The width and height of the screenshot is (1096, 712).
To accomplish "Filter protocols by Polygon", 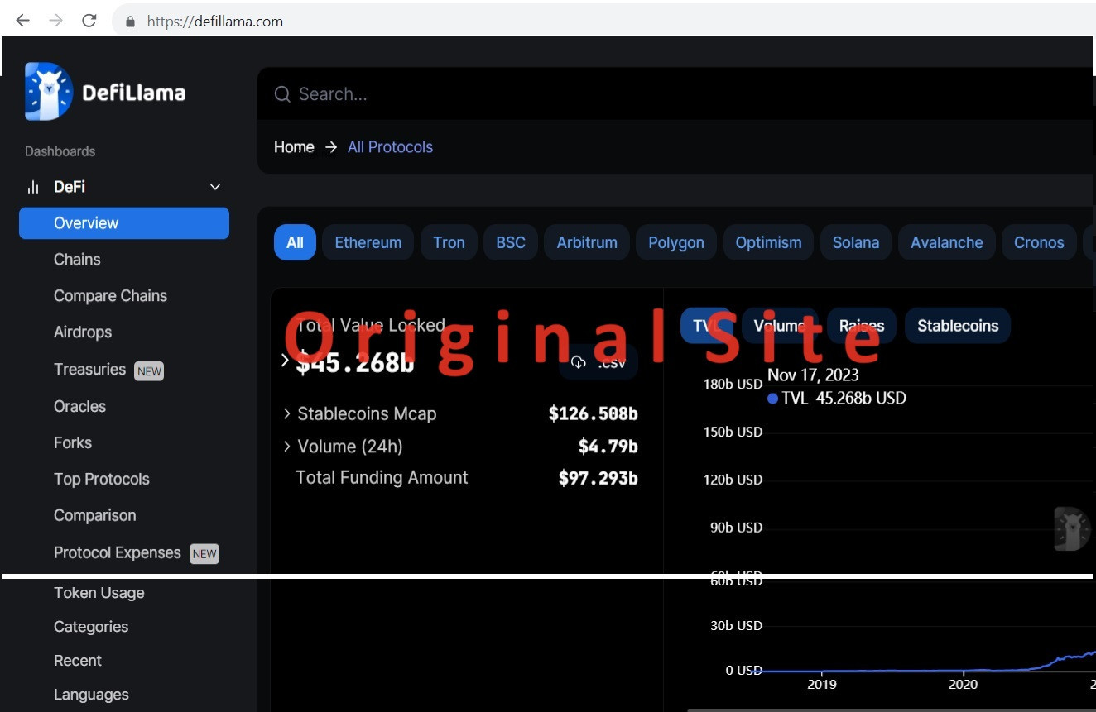I will coord(676,242).
